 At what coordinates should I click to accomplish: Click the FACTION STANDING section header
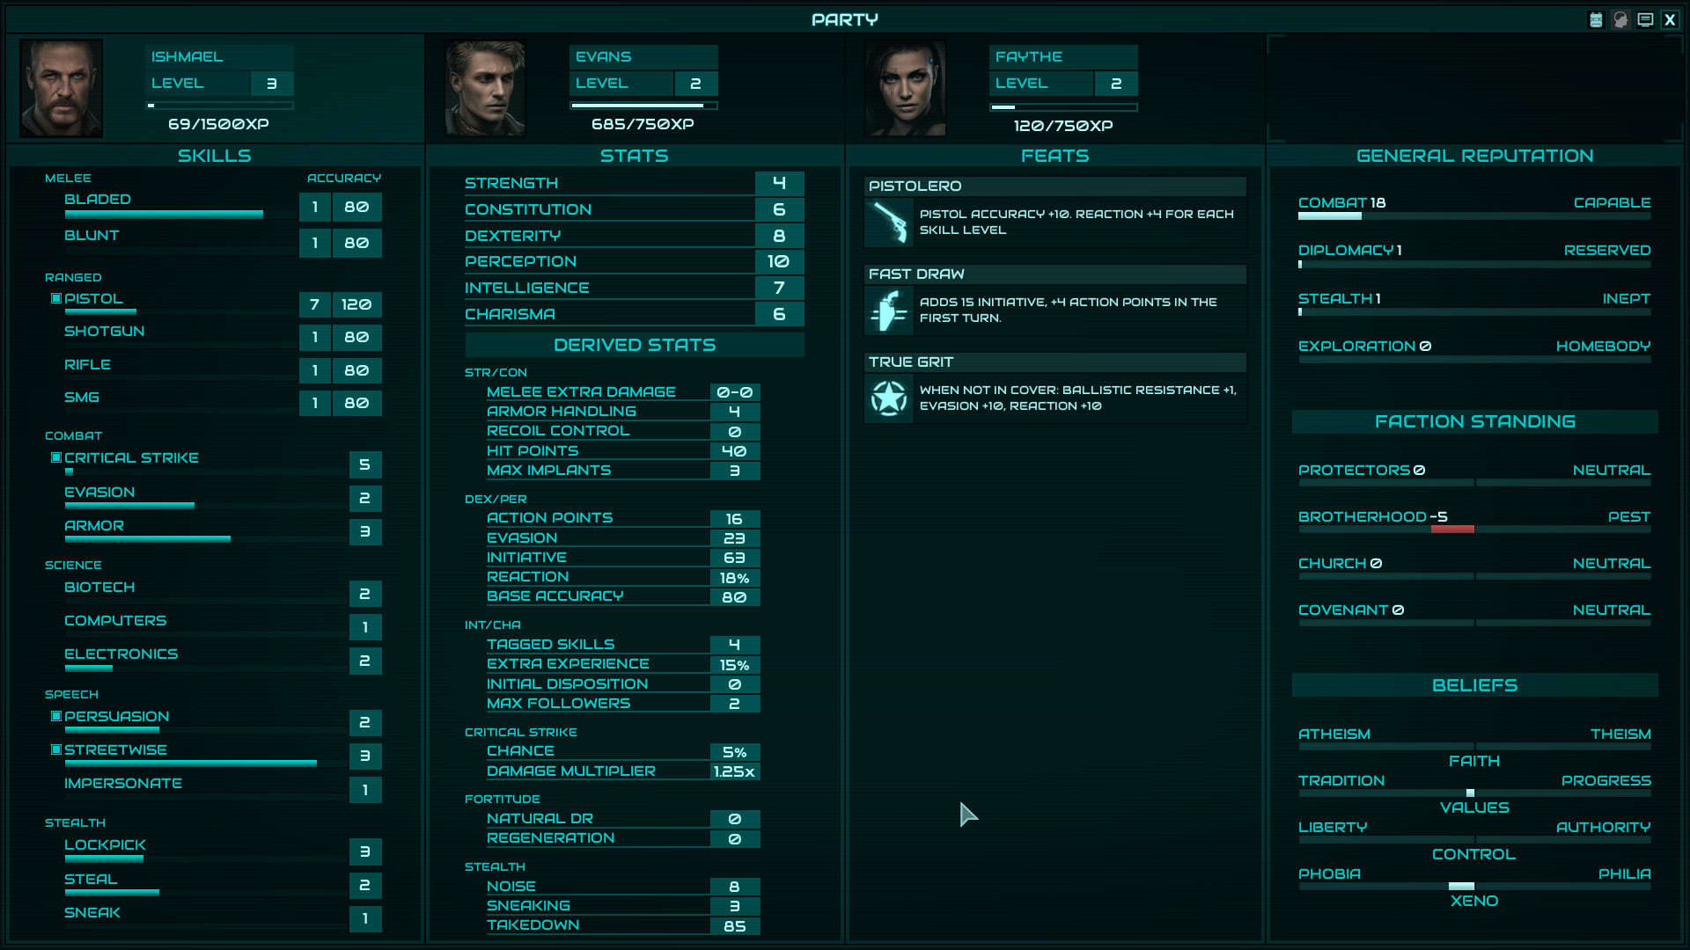[x=1474, y=421]
